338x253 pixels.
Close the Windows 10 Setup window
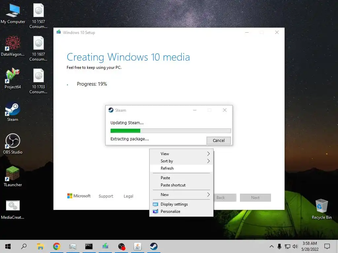pyautogui.click(x=277, y=32)
